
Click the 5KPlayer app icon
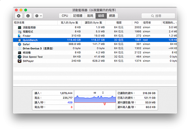tap(20, 61)
